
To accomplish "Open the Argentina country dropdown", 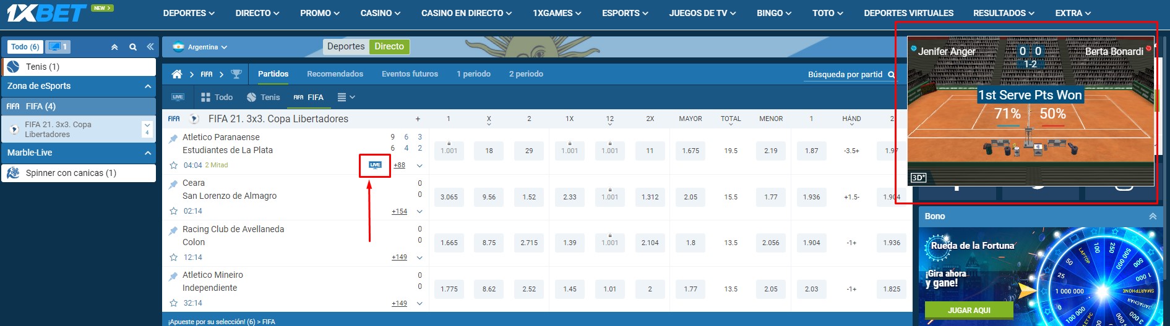I will 207,47.
